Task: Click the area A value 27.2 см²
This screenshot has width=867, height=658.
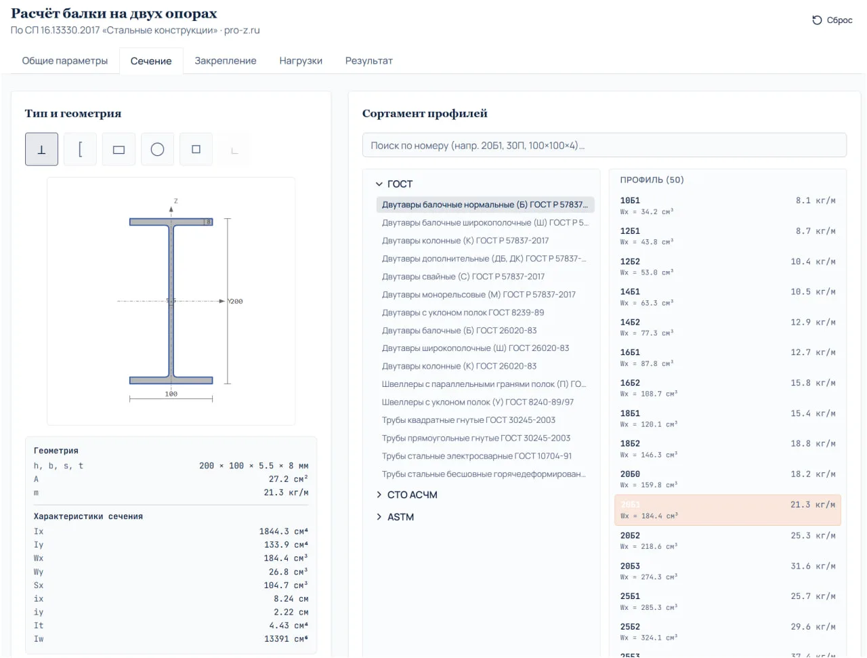Action: (x=289, y=479)
